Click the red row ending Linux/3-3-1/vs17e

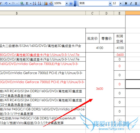tap(43, 55)
